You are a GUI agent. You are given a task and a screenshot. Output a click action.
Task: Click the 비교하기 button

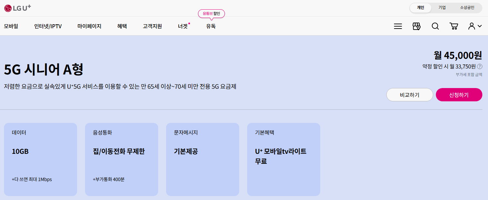point(410,94)
